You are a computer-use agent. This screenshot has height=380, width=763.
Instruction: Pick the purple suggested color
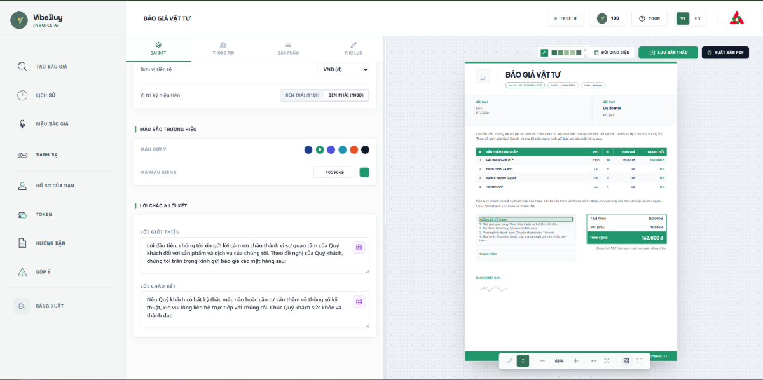pos(331,149)
